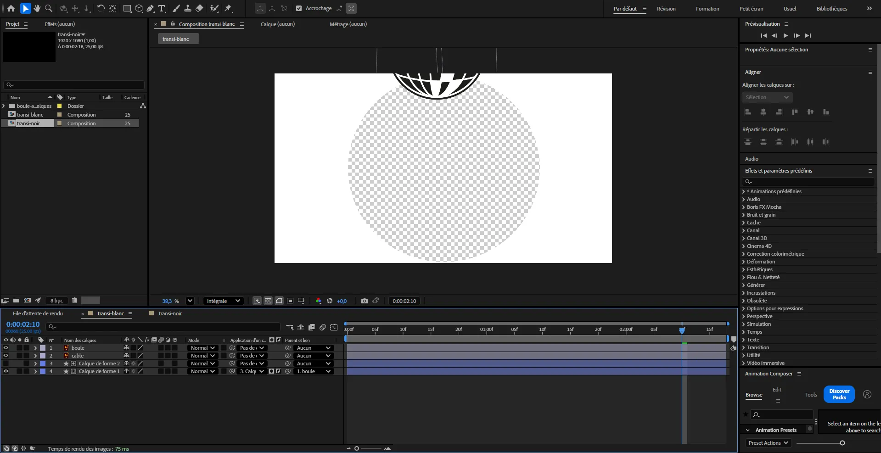Open the Sélection align dropdown
The image size is (881, 453).
pos(768,97)
